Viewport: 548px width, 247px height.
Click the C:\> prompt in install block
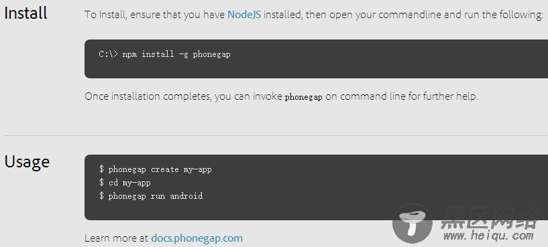[x=109, y=54]
